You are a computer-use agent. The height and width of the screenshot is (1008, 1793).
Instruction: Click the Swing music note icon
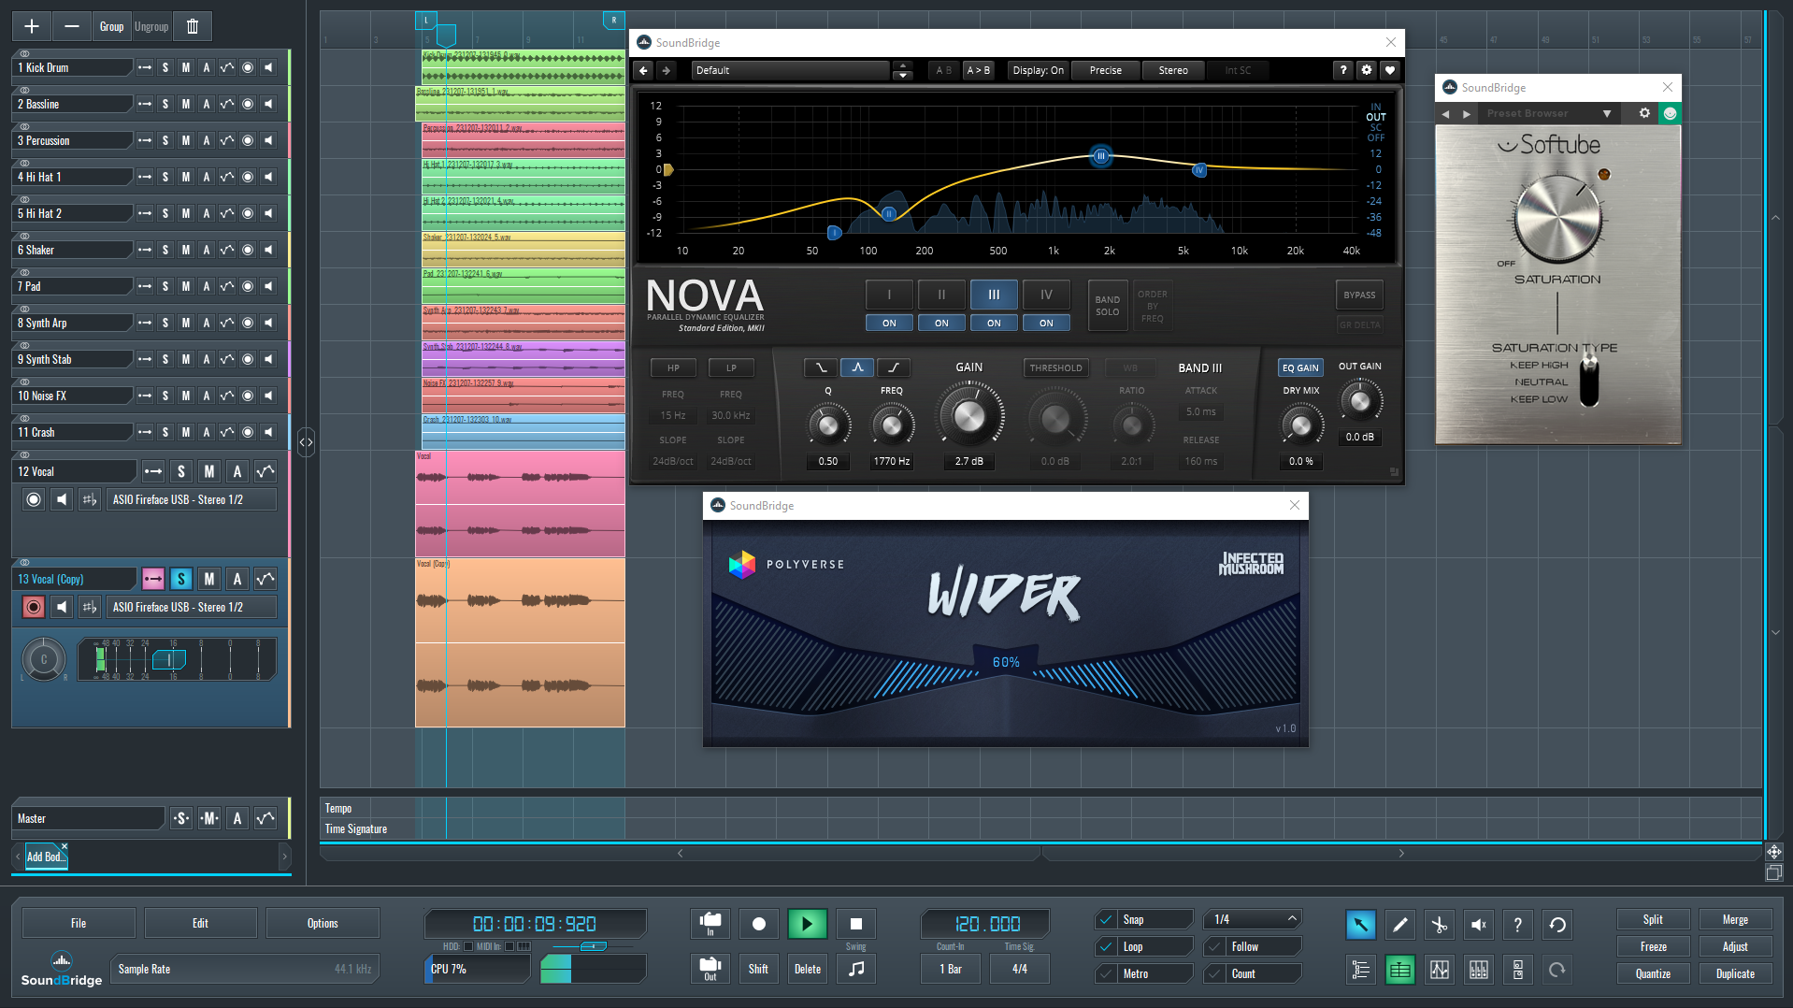pos(855,969)
